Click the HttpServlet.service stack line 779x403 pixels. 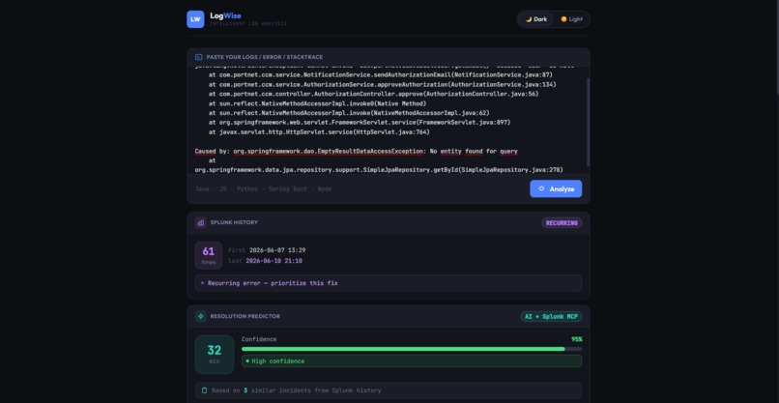tap(319, 132)
